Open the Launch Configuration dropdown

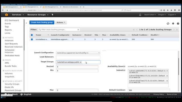pos(78,53)
